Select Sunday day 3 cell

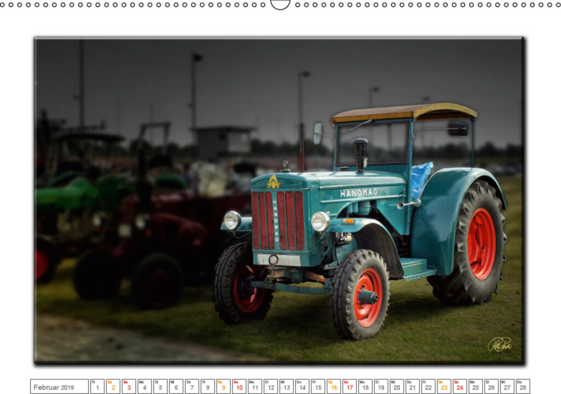(x=129, y=387)
